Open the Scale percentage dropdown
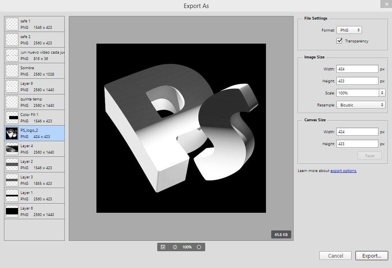Viewport: 392px width, 268px height. [382, 93]
